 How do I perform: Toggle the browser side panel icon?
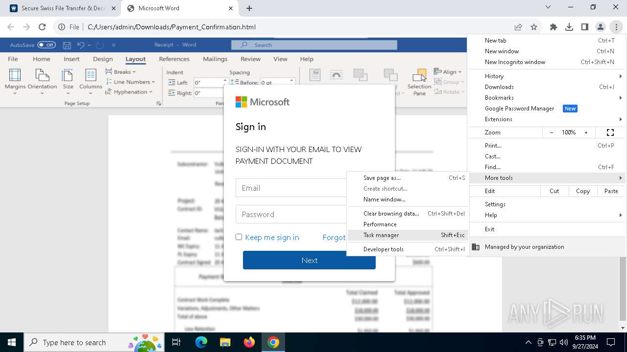tap(585, 27)
